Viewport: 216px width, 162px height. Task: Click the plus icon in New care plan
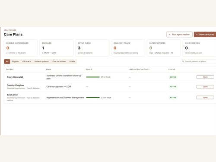click(x=197, y=35)
